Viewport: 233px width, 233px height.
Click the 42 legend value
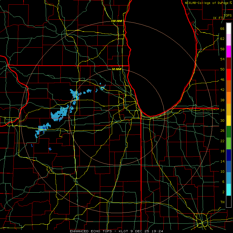pos(222,90)
